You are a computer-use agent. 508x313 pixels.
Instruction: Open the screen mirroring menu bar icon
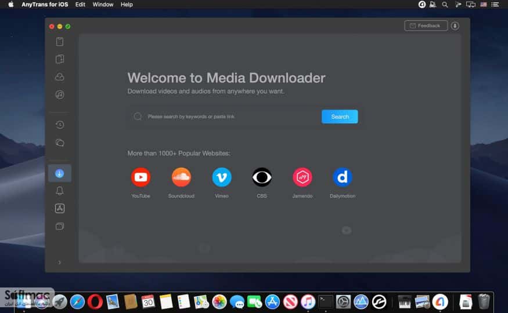[471, 5]
